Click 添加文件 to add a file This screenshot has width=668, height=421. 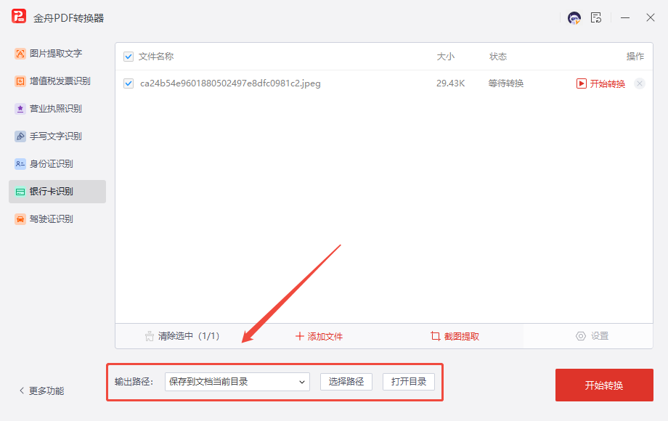(x=319, y=336)
